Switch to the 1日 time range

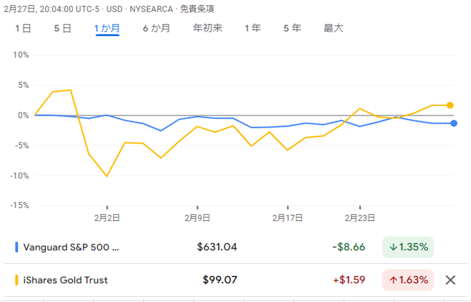pos(23,29)
